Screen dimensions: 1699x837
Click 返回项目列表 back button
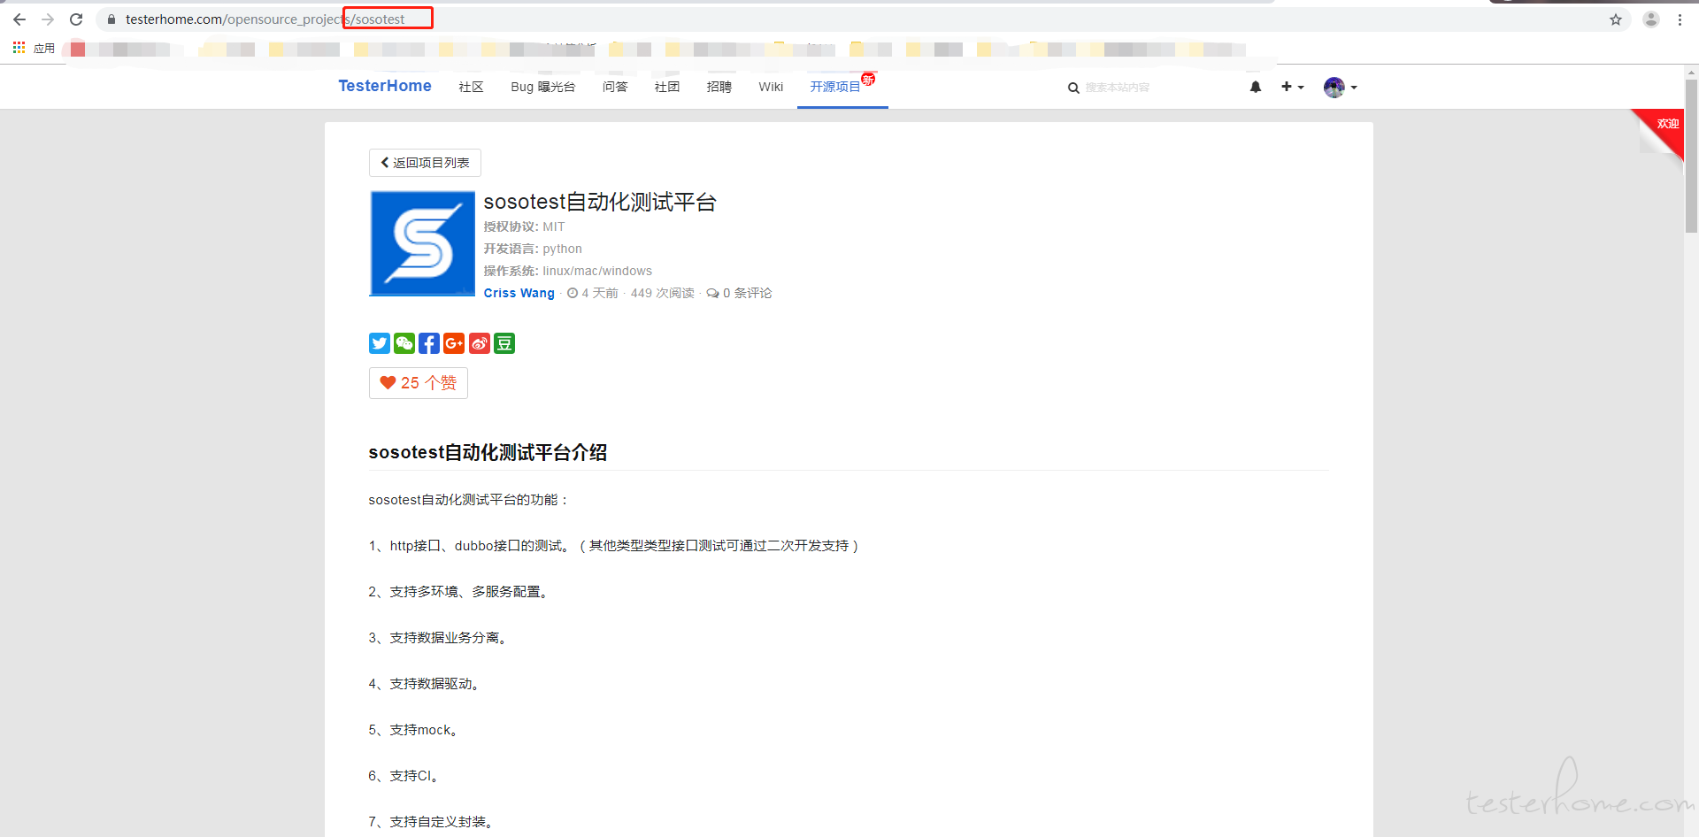coord(425,163)
